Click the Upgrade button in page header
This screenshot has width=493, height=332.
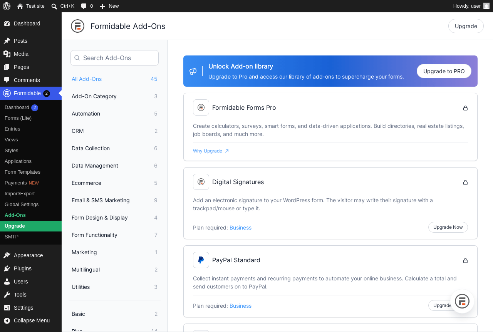466,26
